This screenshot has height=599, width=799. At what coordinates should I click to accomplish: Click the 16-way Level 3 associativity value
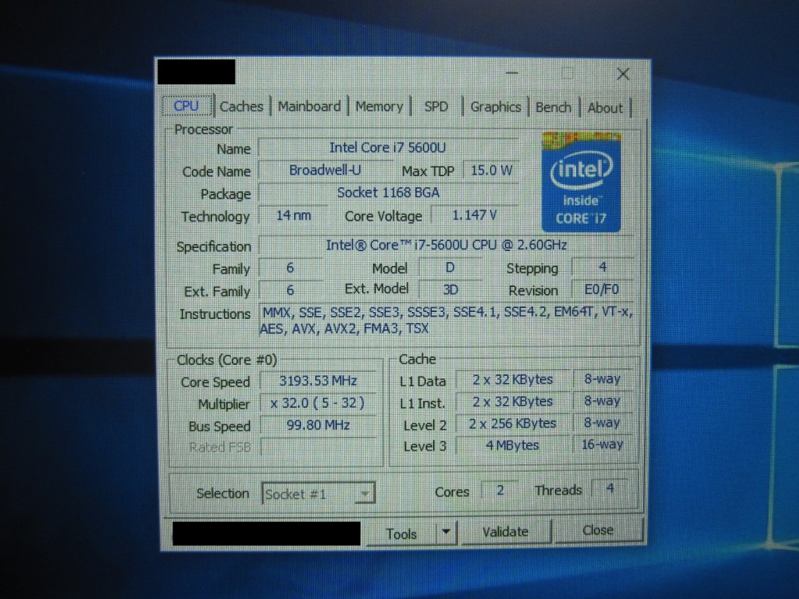pyautogui.click(x=602, y=444)
